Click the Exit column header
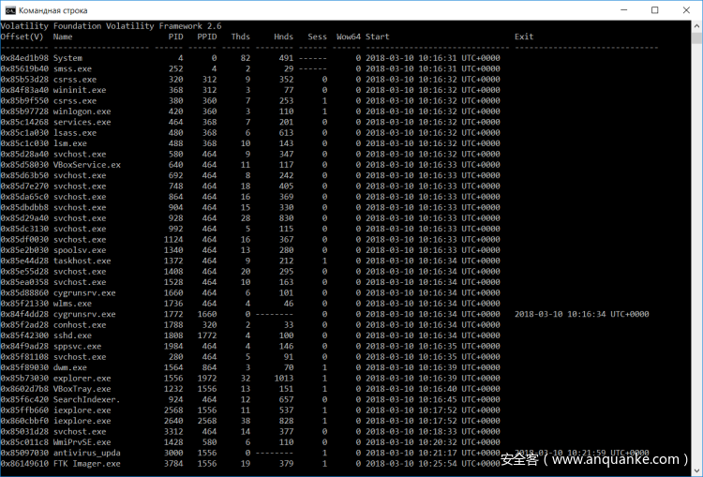This screenshot has width=703, height=477. (524, 37)
